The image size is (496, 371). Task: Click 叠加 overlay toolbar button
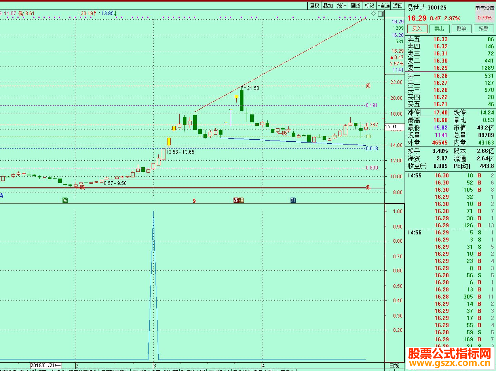point(328,6)
